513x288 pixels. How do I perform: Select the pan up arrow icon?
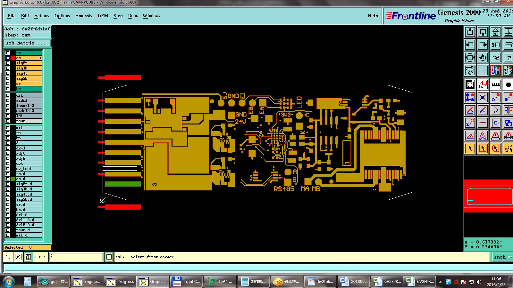click(470, 32)
